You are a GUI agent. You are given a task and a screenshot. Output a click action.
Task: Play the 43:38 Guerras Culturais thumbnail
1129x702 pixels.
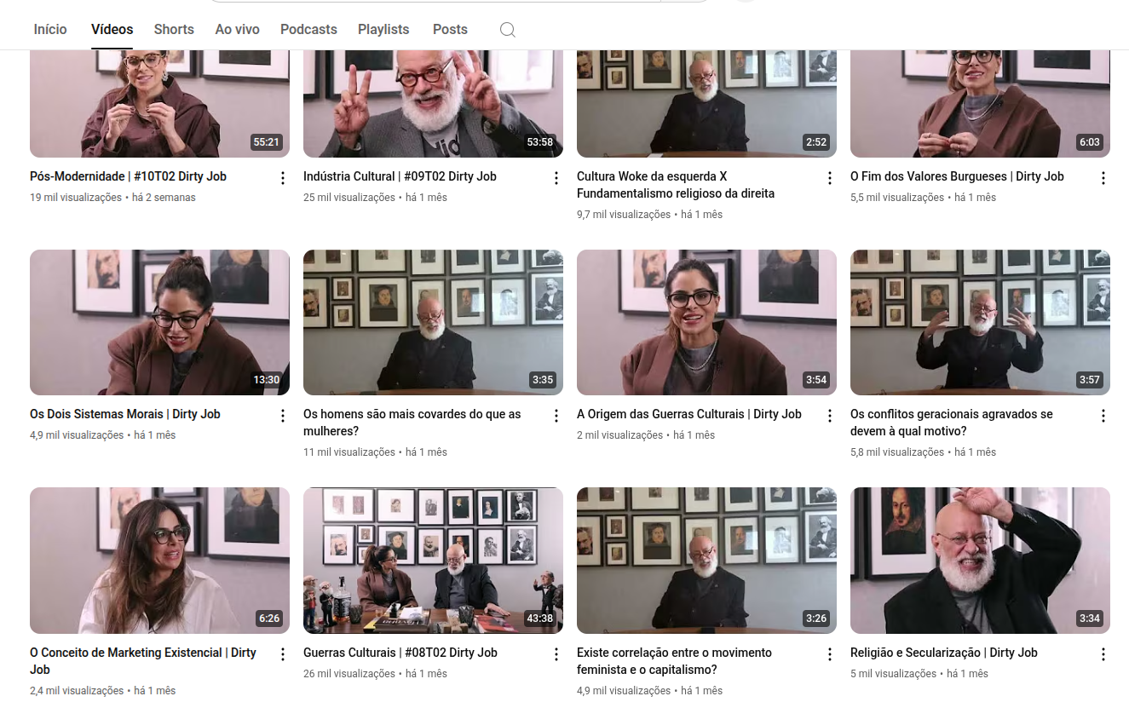click(x=433, y=561)
